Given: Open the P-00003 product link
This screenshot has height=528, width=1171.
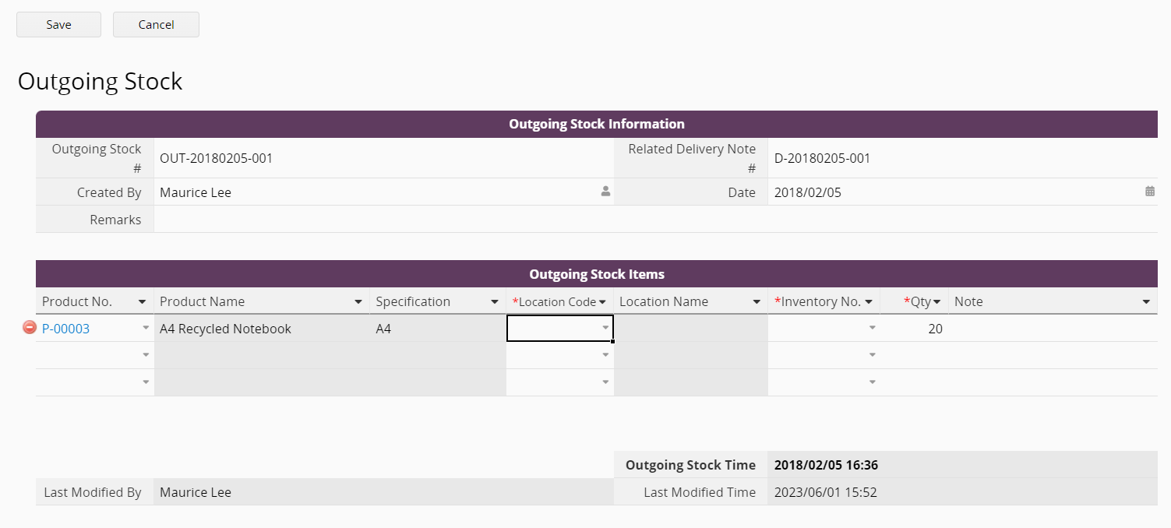Looking at the screenshot, I should coord(65,329).
